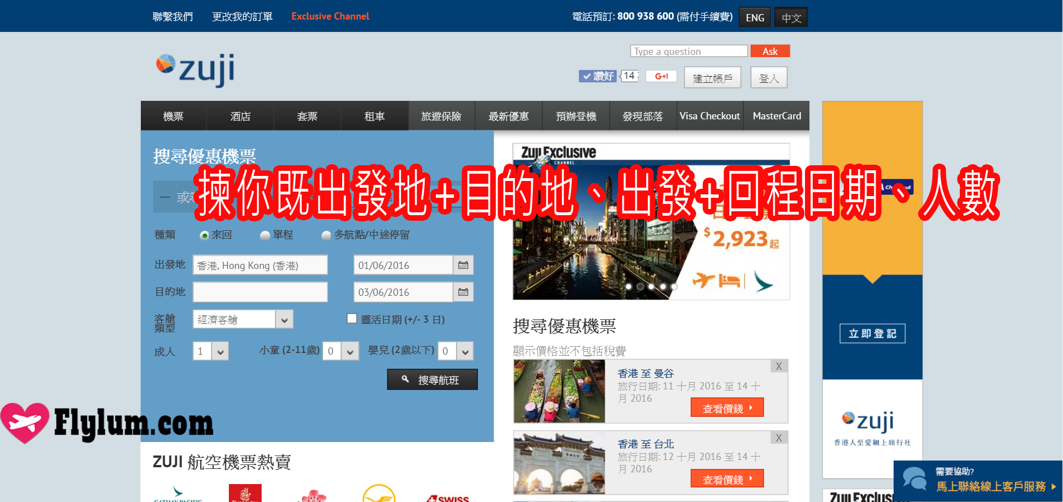Click the 馬上聯絡線上客戶服務 link
Viewport: 1063px width, 502px height.
click(991, 486)
